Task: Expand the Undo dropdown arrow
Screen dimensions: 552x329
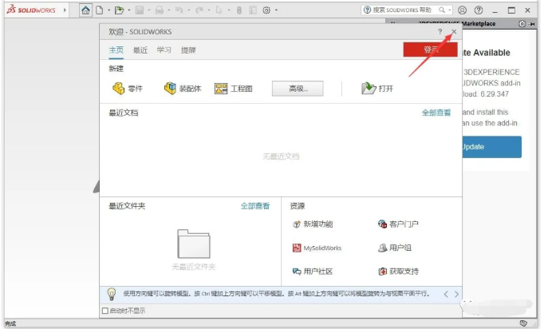Action: coord(189,10)
